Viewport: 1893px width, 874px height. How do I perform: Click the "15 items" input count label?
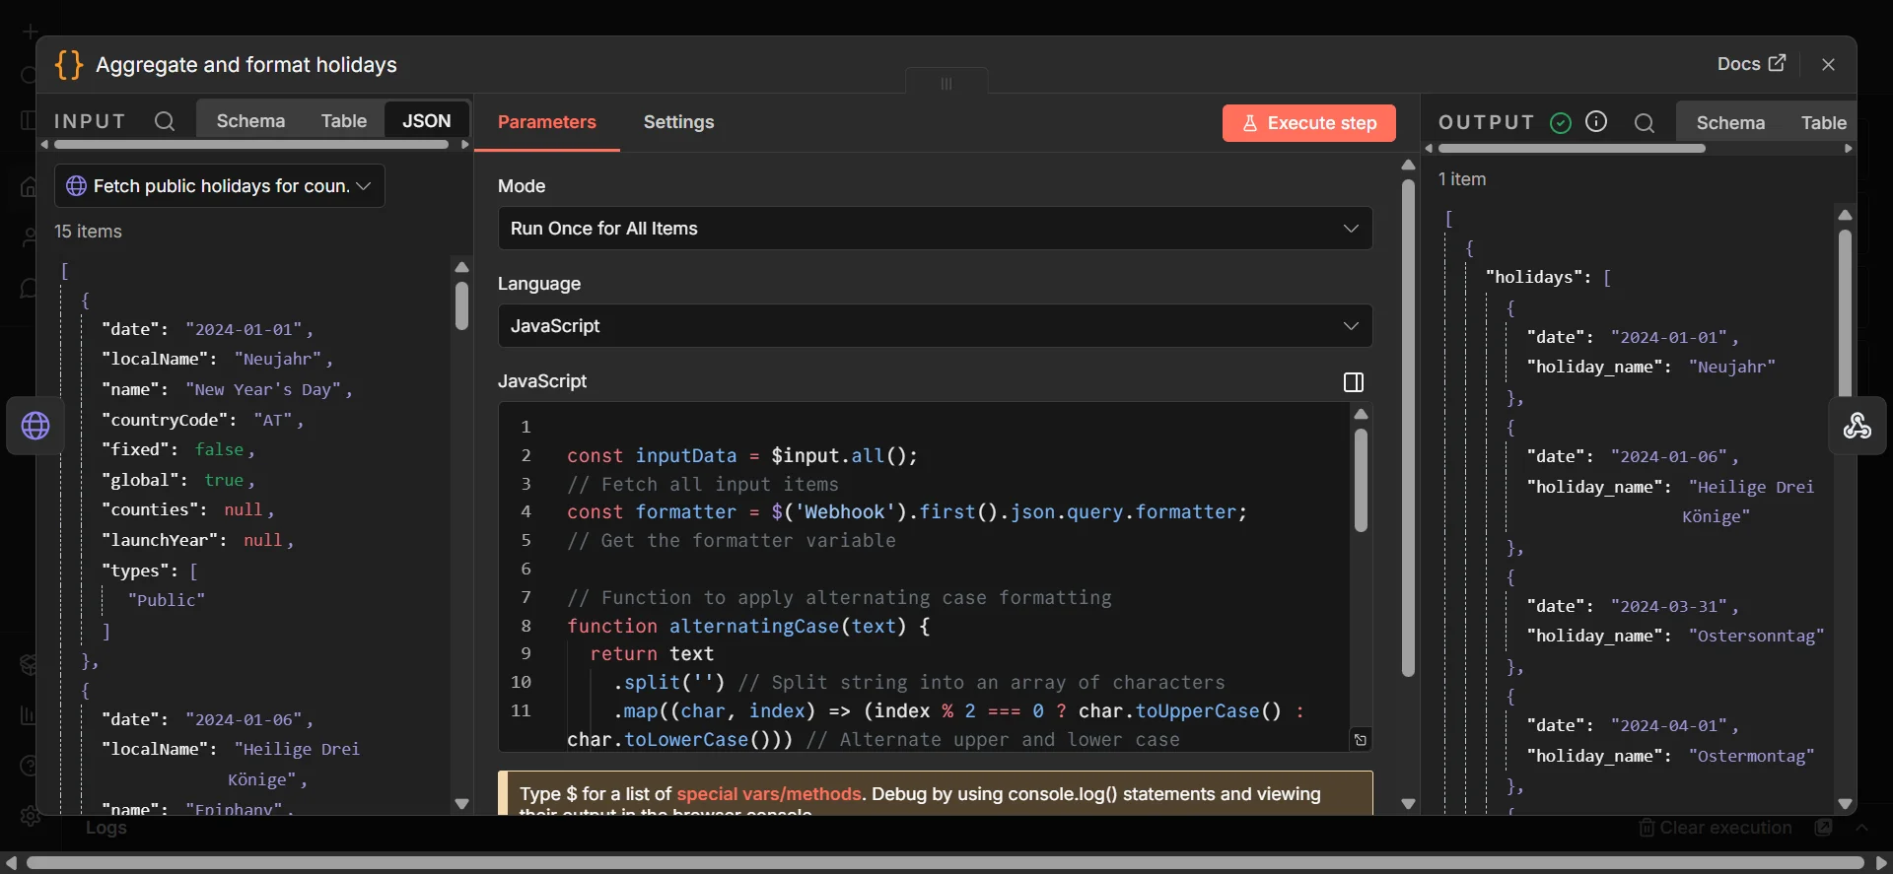tap(88, 232)
